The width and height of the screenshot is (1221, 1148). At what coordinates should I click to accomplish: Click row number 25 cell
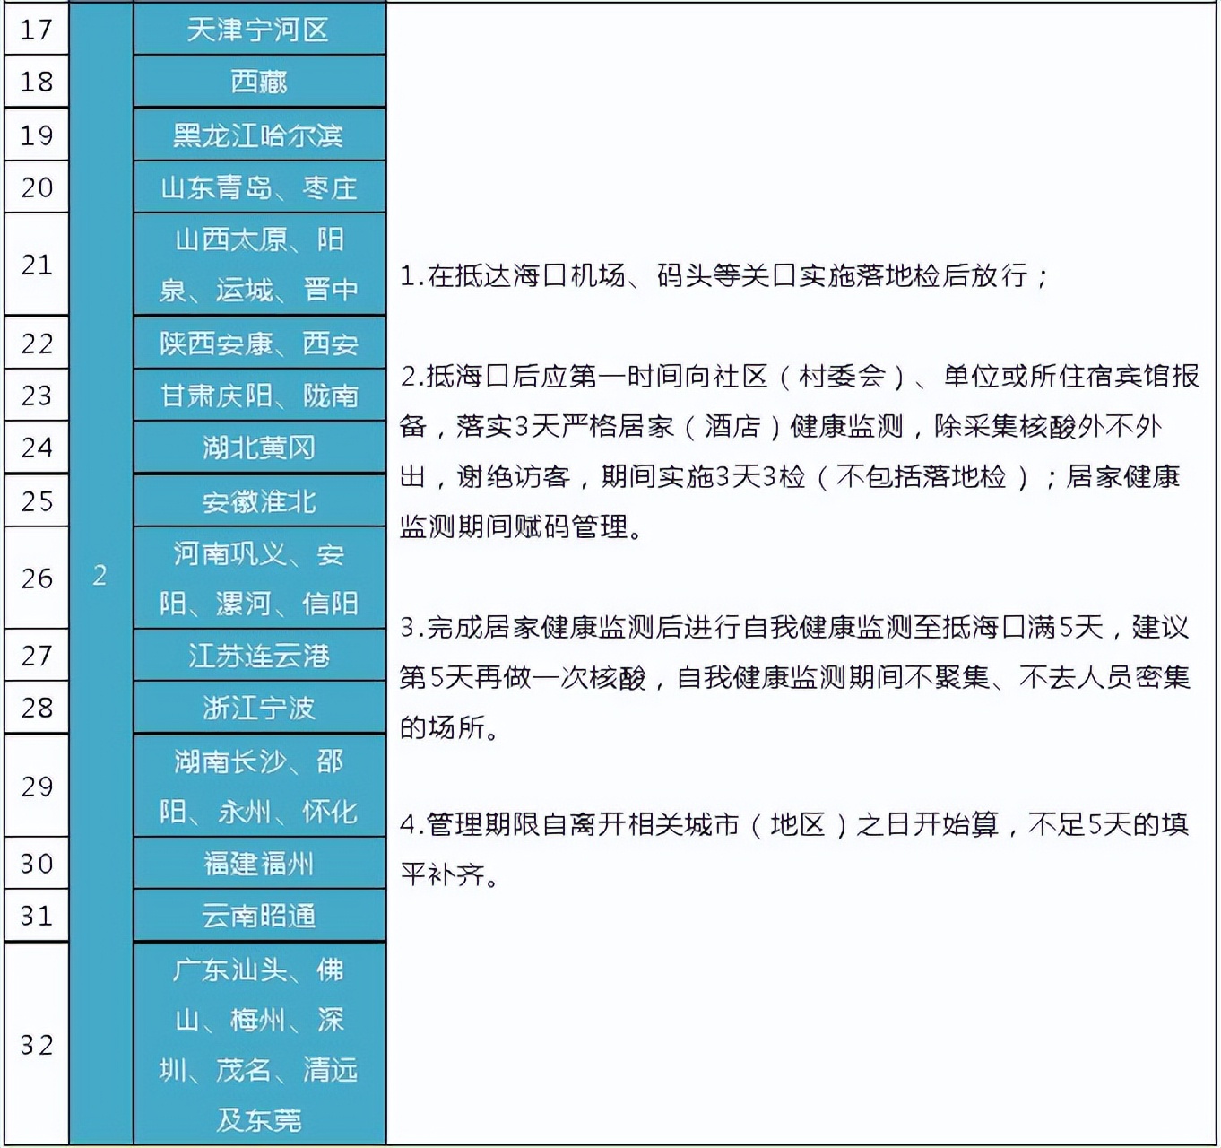tap(37, 500)
